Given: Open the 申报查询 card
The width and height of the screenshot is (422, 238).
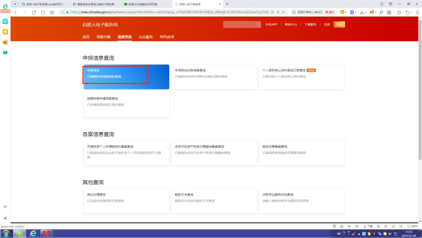Looking at the screenshot, I should [126, 77].
